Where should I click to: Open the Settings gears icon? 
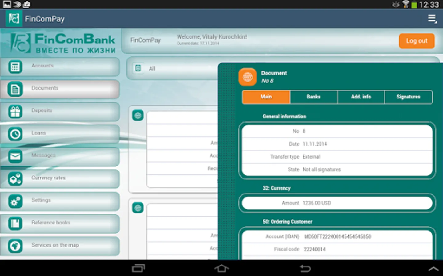[x=15, y=201]
